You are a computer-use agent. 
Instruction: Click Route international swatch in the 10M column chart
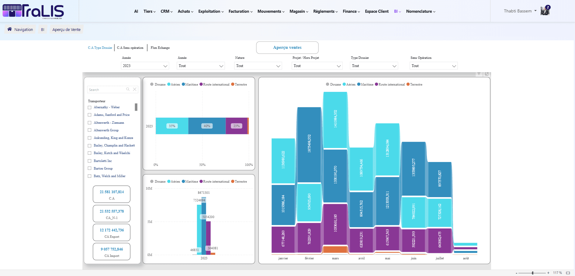pos(201,181)
